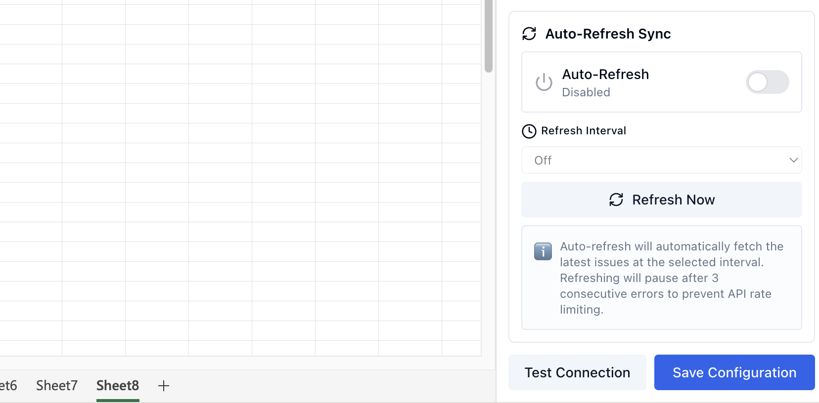The height and width of the screenshot is (403, 819).
Task: Click the clock icon beside Refresh Interval
Action: [529, 131]
